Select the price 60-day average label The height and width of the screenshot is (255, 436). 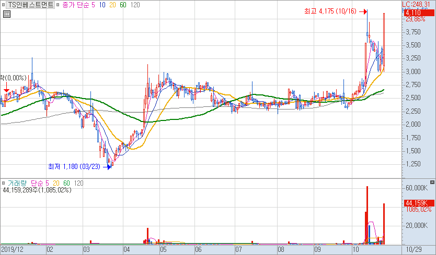pos(123,5)
